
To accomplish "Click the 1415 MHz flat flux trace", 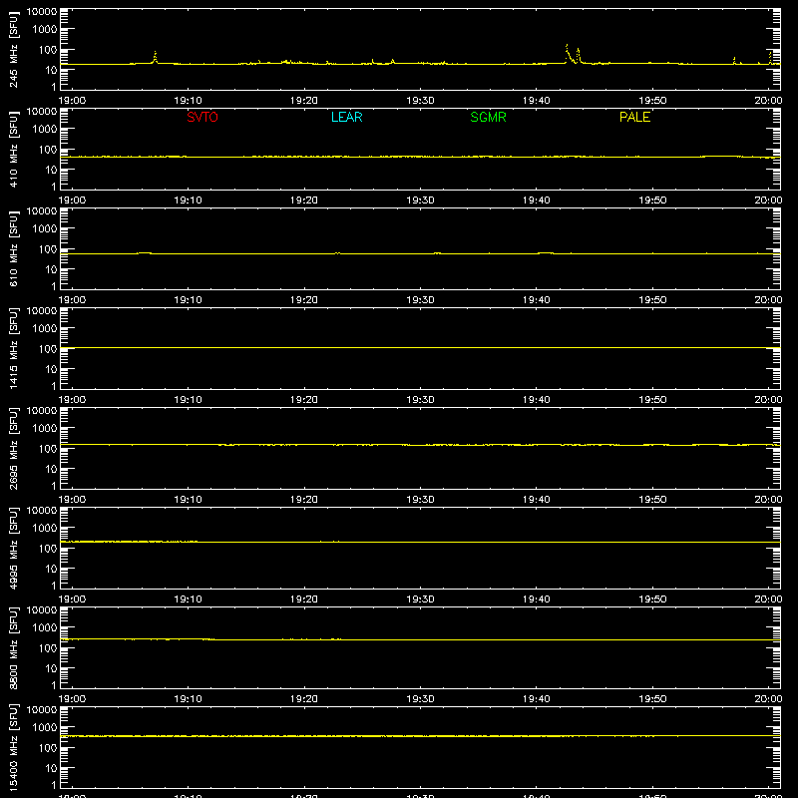I will [420, 347].
